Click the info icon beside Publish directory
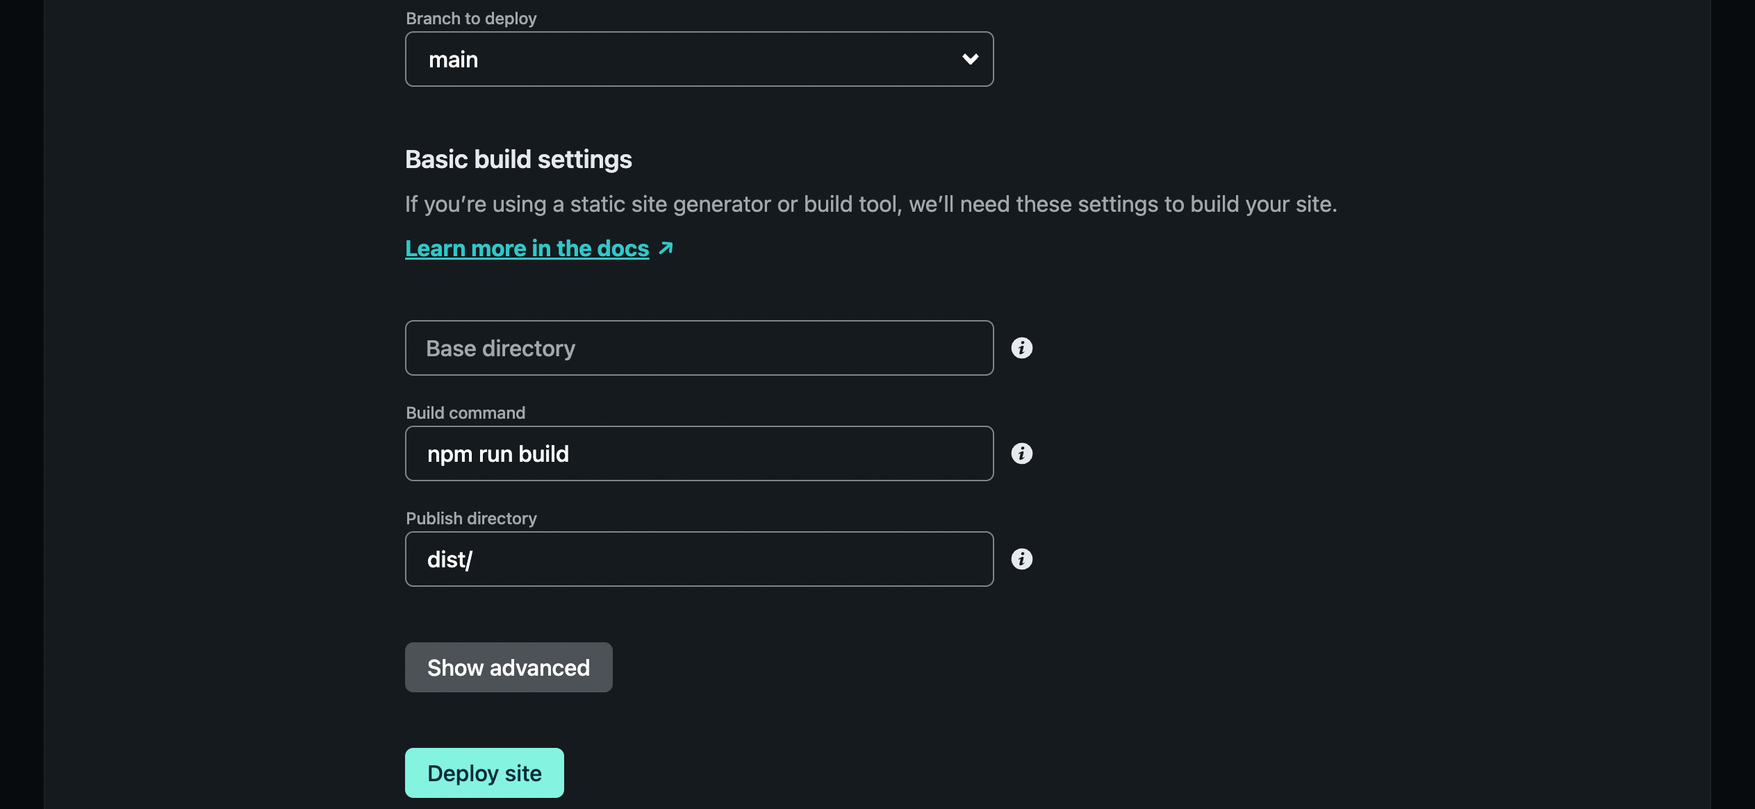This screenshot has height=809, width=1755. coord(1021,559)
